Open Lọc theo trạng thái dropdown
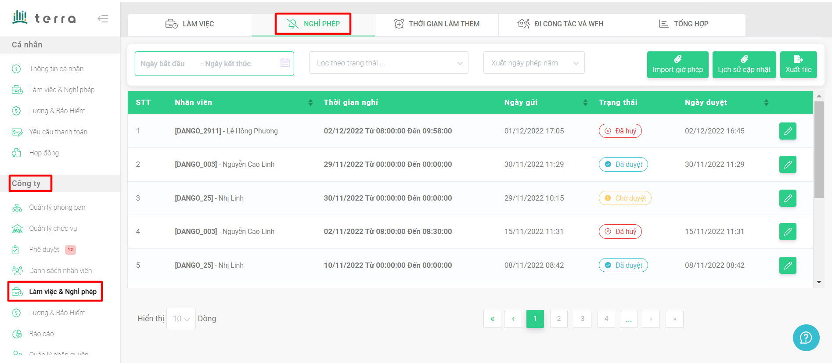Screen dimensions: 832x363 (389, 63)
